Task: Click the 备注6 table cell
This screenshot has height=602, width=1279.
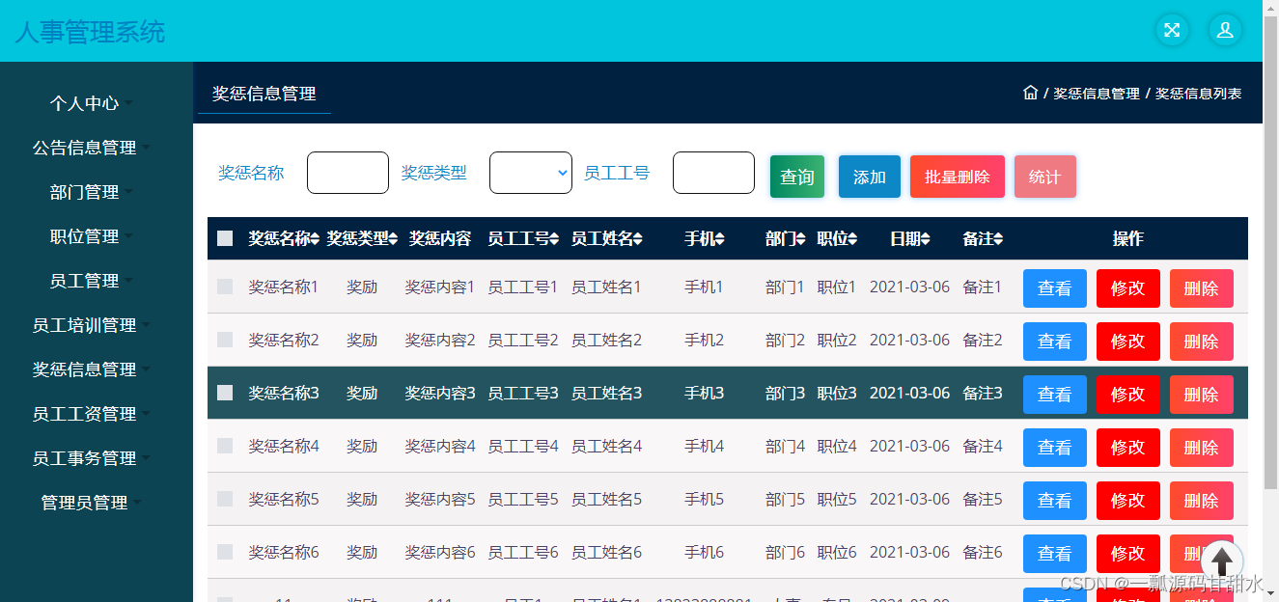Action: click(x=983, y=552)
